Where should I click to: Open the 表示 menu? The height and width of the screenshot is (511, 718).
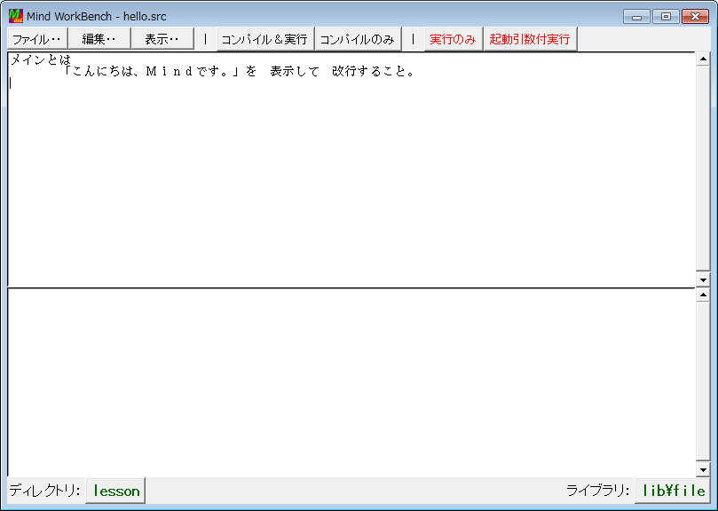pos(162,39)
